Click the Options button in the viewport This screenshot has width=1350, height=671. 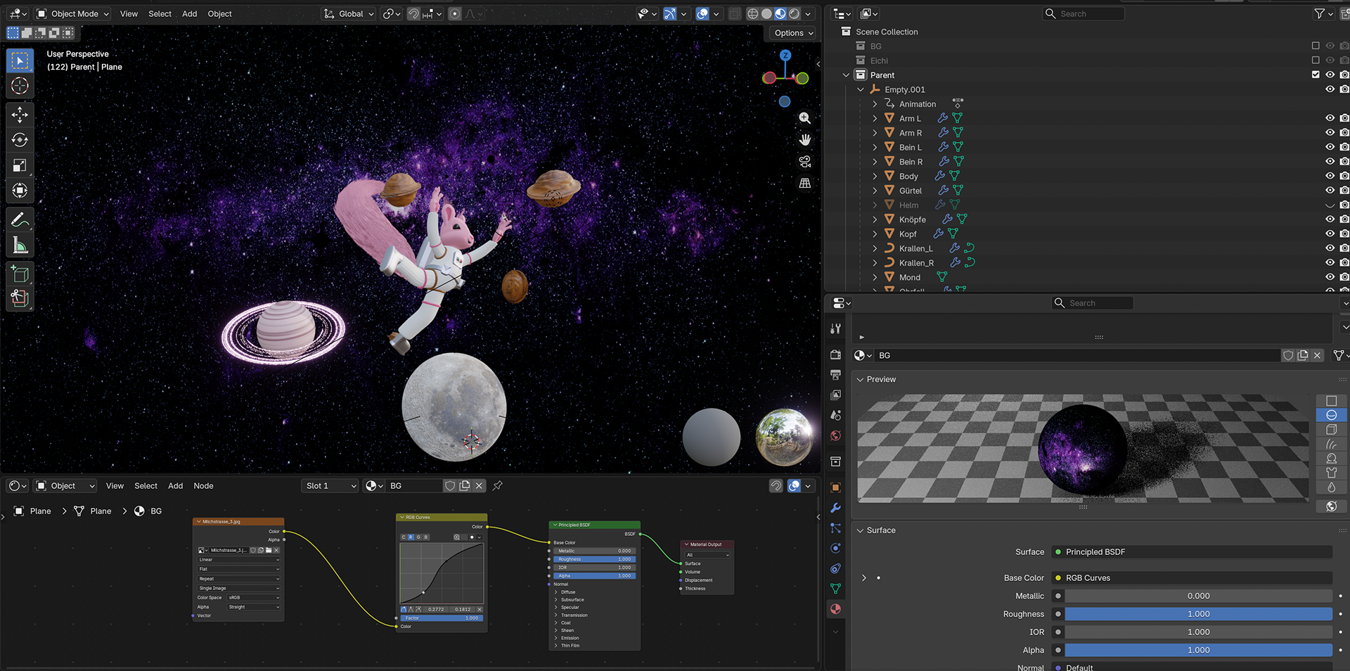pyautogui.click(x=792, y=33)
